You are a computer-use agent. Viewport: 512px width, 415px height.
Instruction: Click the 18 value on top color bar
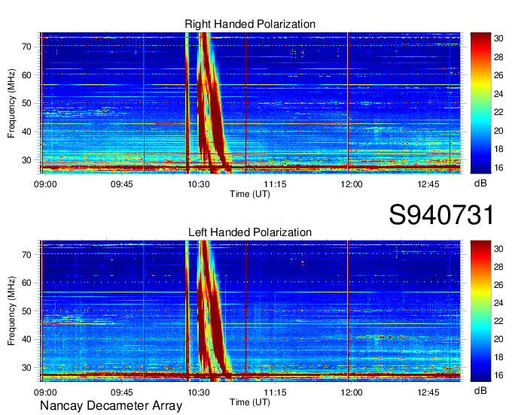point(498,149)
